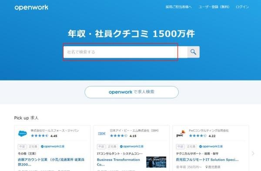261x171 pixels.
Task: Click 鹿児島県 location on PwC card
Action: (x=213, y=167)
